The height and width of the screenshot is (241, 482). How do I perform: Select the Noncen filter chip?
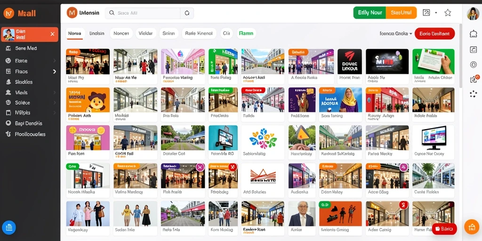click(121, 33)
